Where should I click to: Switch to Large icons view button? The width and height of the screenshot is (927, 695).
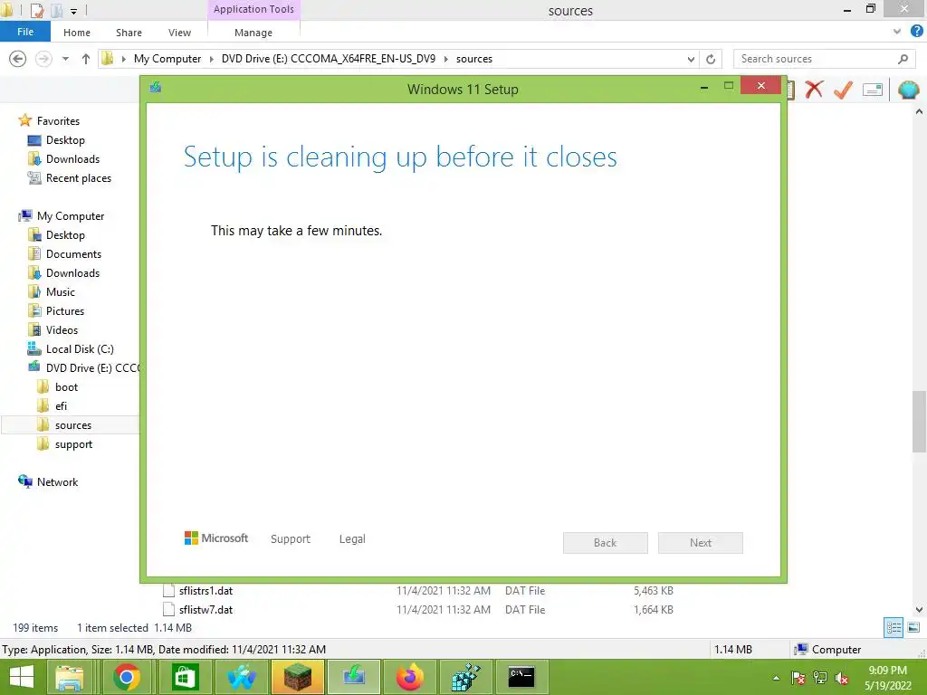[913, 628]
